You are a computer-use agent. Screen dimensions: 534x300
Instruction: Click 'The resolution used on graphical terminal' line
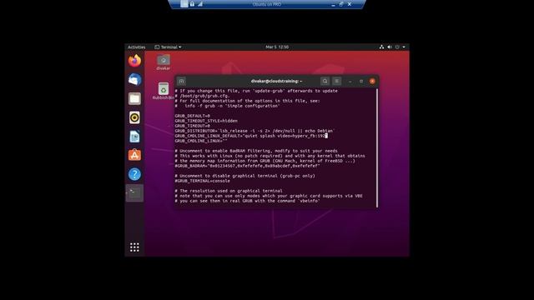[x=229, y=191]
